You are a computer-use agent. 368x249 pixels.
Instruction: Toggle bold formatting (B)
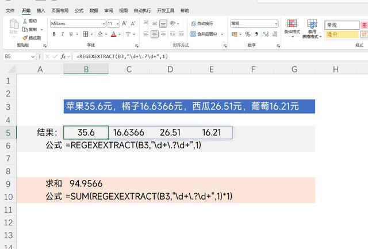click(x=54, y=35)
